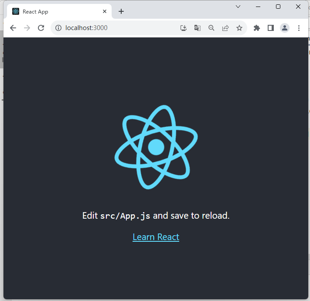Install app icon in address bar
Image resolution: width=310 pixels, height=301 pixels.
tap(184, 28)
